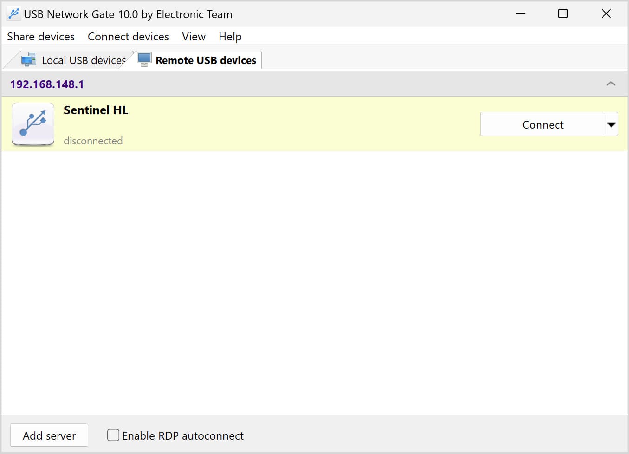Screen dimensions: 629x454
Task: Close the USB Network Gate window
Action: pos(606,14)
